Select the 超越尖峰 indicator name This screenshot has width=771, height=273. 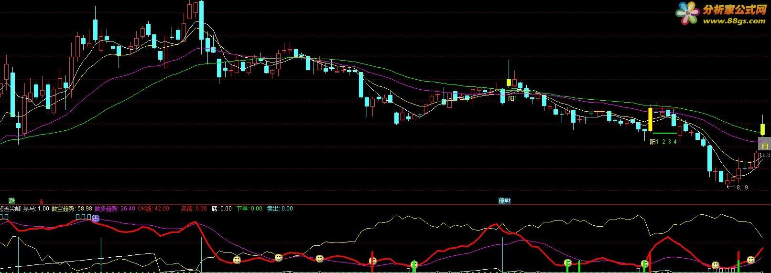point(10,209)
